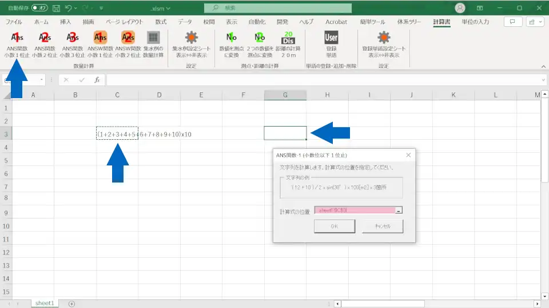Screen dimensions: 549x308
Task: Add a new sheet with plus icon
Action: pyautogui.click(x=71, y=304)
